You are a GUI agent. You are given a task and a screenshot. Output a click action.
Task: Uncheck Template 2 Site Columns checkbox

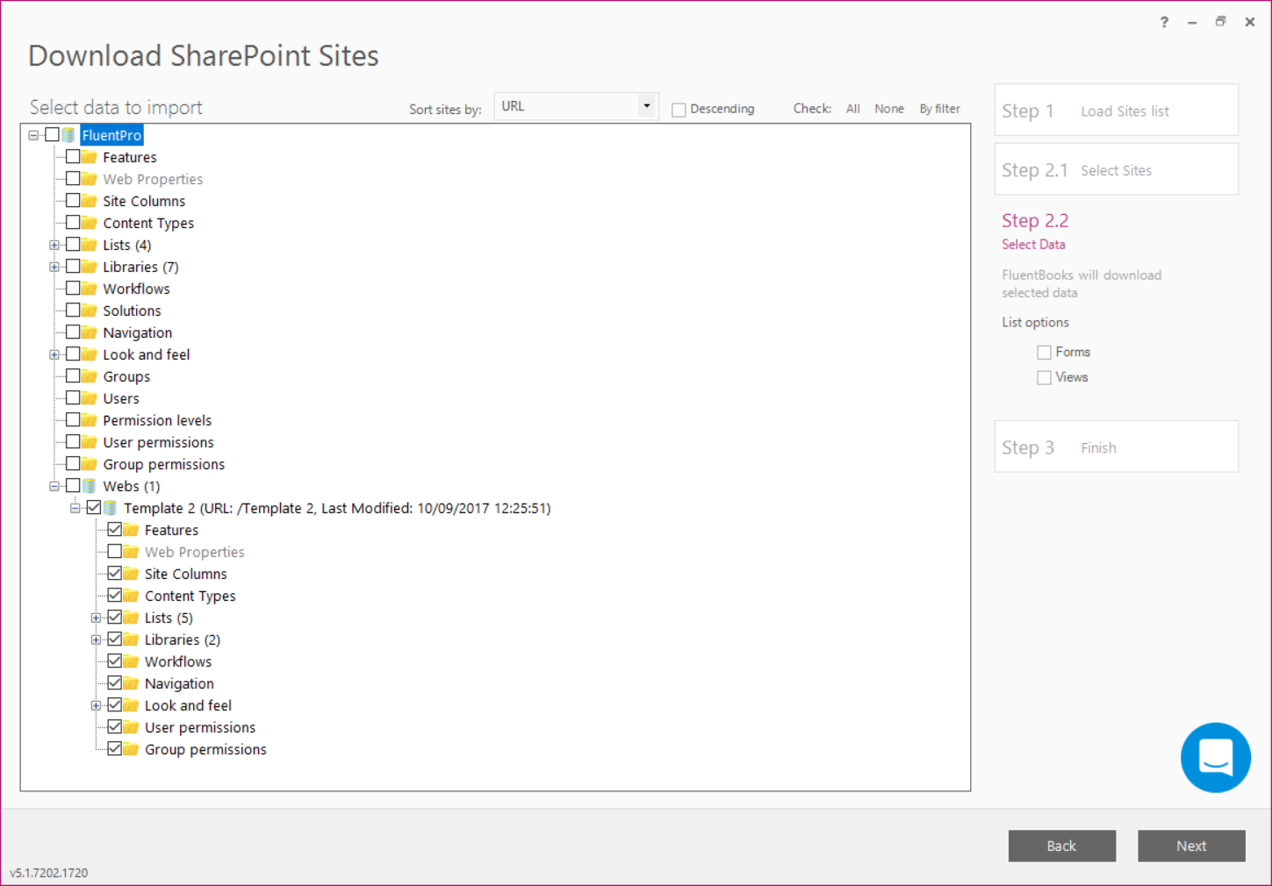coord(115,574)
